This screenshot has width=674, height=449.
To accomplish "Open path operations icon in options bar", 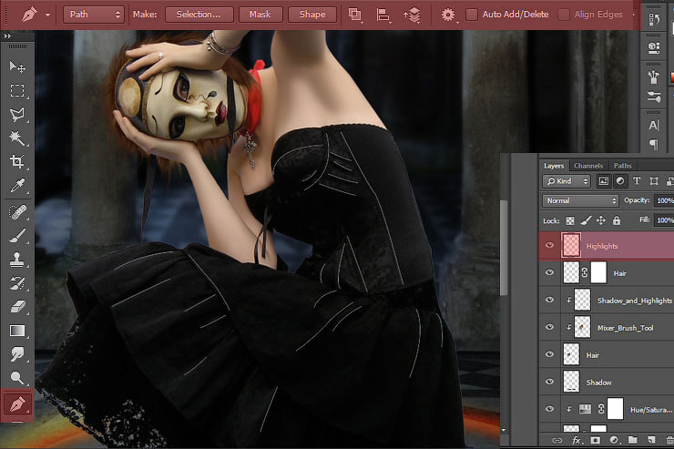I will [x=354, y=15].
